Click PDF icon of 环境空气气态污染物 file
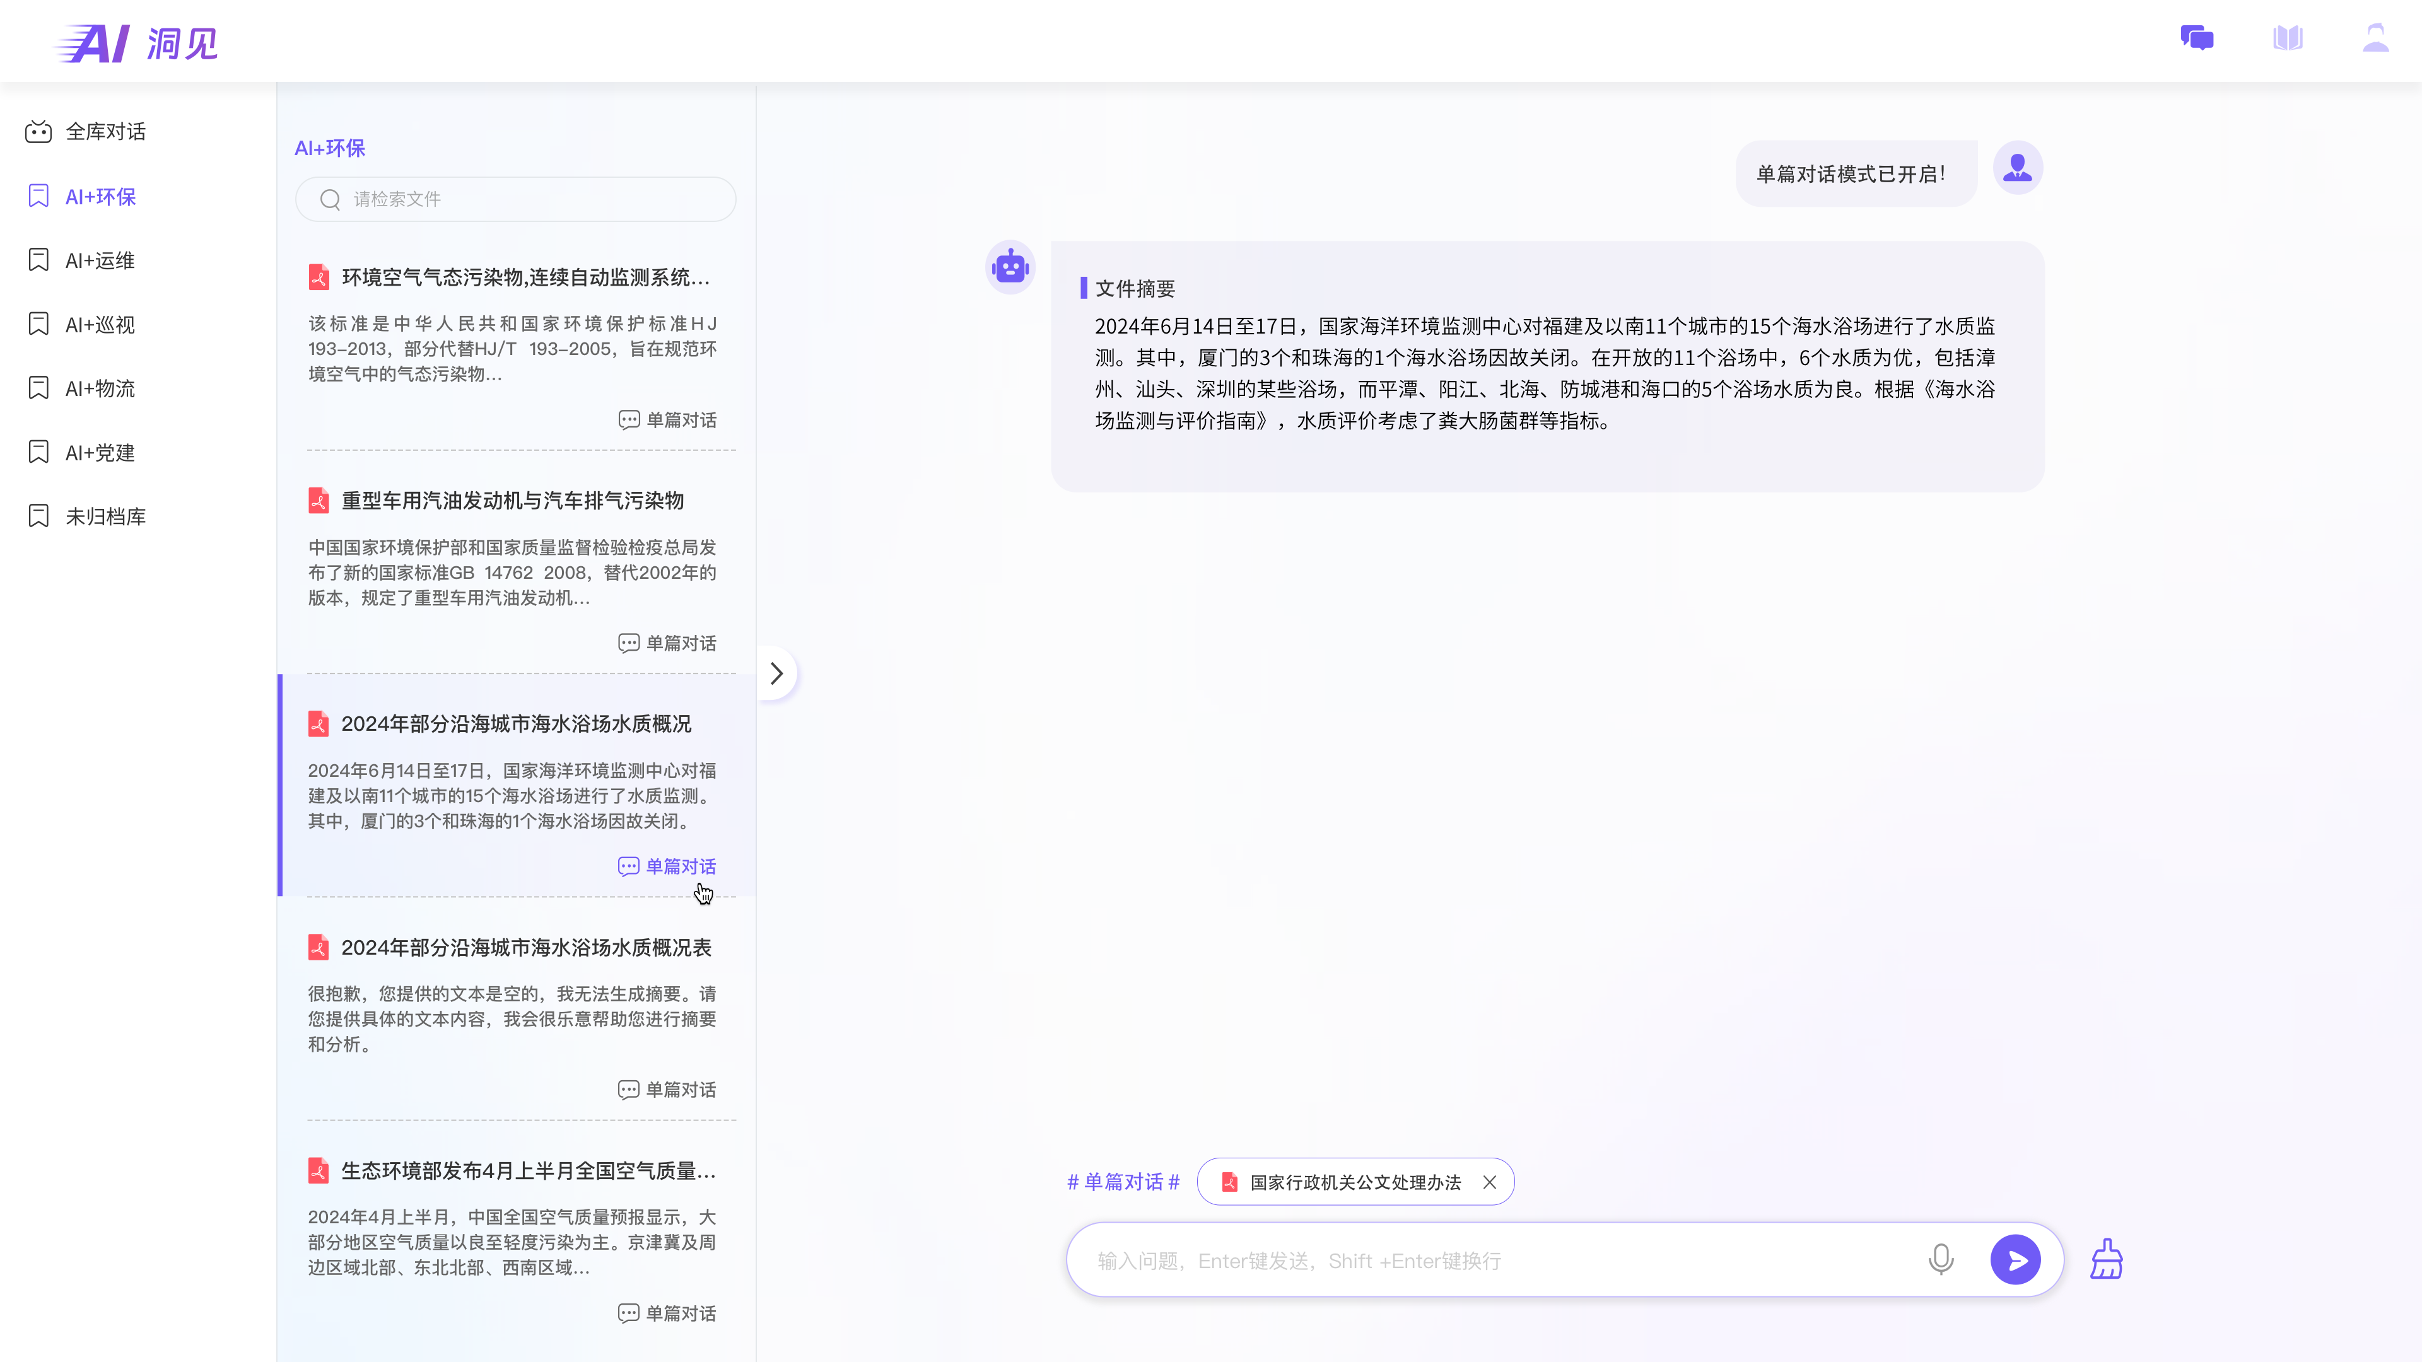 (319, 277)
